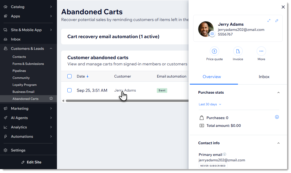The height and width of the screenshot is (173, 291).
Task: Click the AI Agents sparkle icon
Action: pyautogui.click(x=5, y=118)
